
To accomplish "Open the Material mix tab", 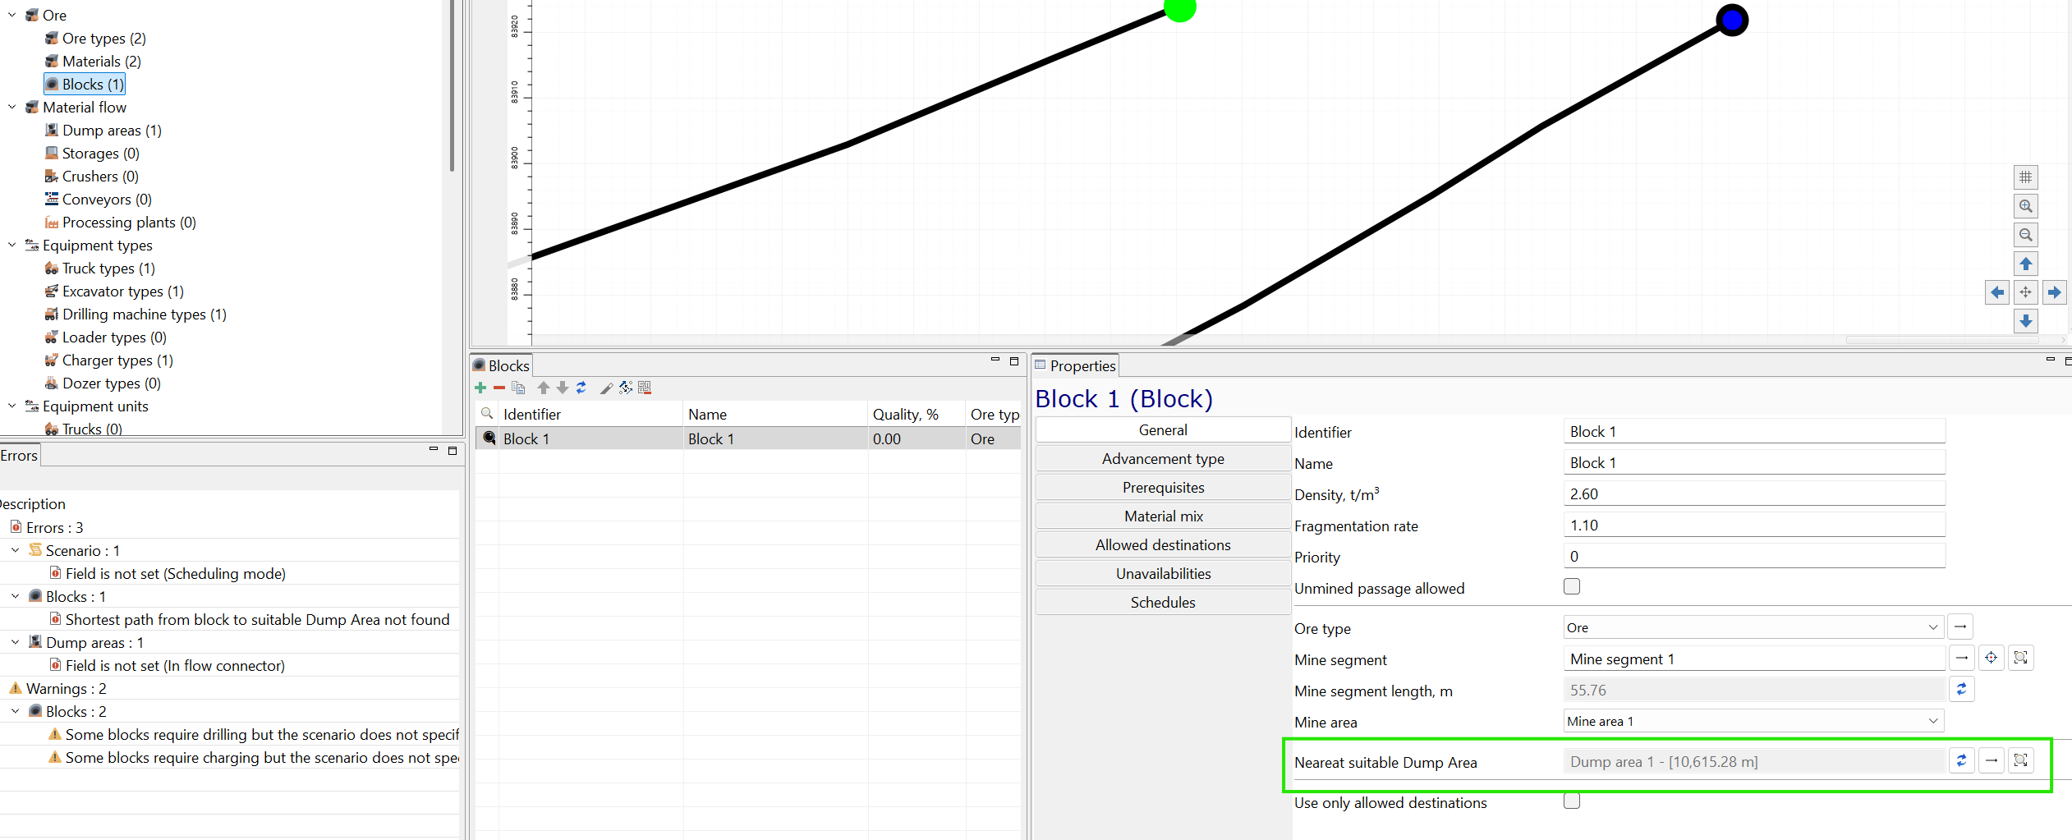I will coord(1163,516).
